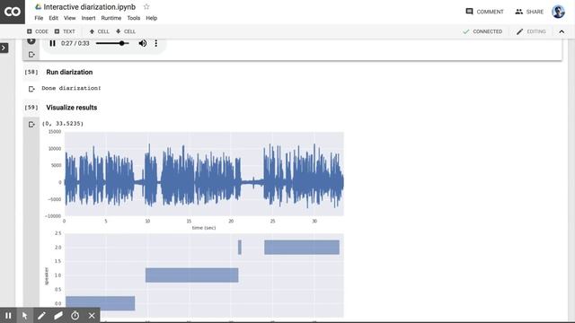Open the user account avatar

558,12
